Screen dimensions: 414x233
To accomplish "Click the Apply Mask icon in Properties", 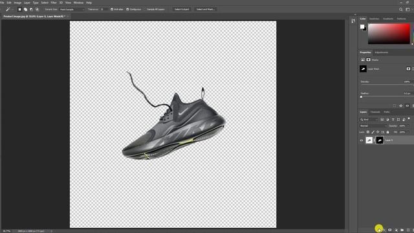I will click(x=401, y=105).
